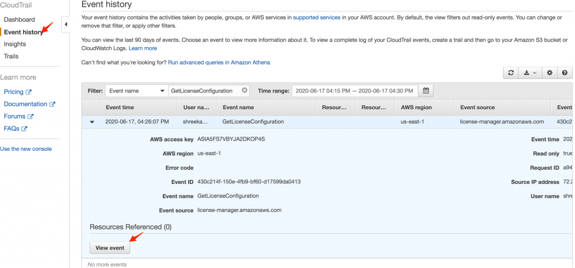This screenshot has height=268, width=575.
Task: Open the time range calendar picker
Action: pos(426,91)
